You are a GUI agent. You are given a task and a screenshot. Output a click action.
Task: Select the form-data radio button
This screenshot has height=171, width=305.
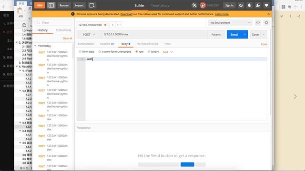[80, 52]
